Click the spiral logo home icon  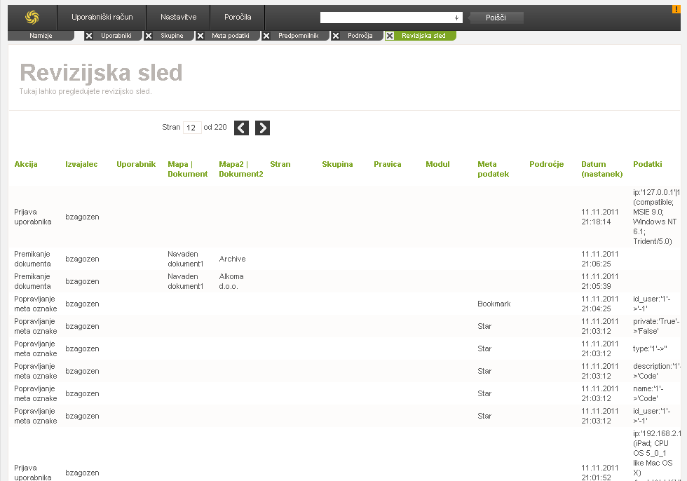pos(32,17)
